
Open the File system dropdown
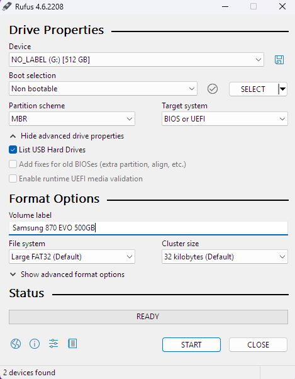coord(72,256)
